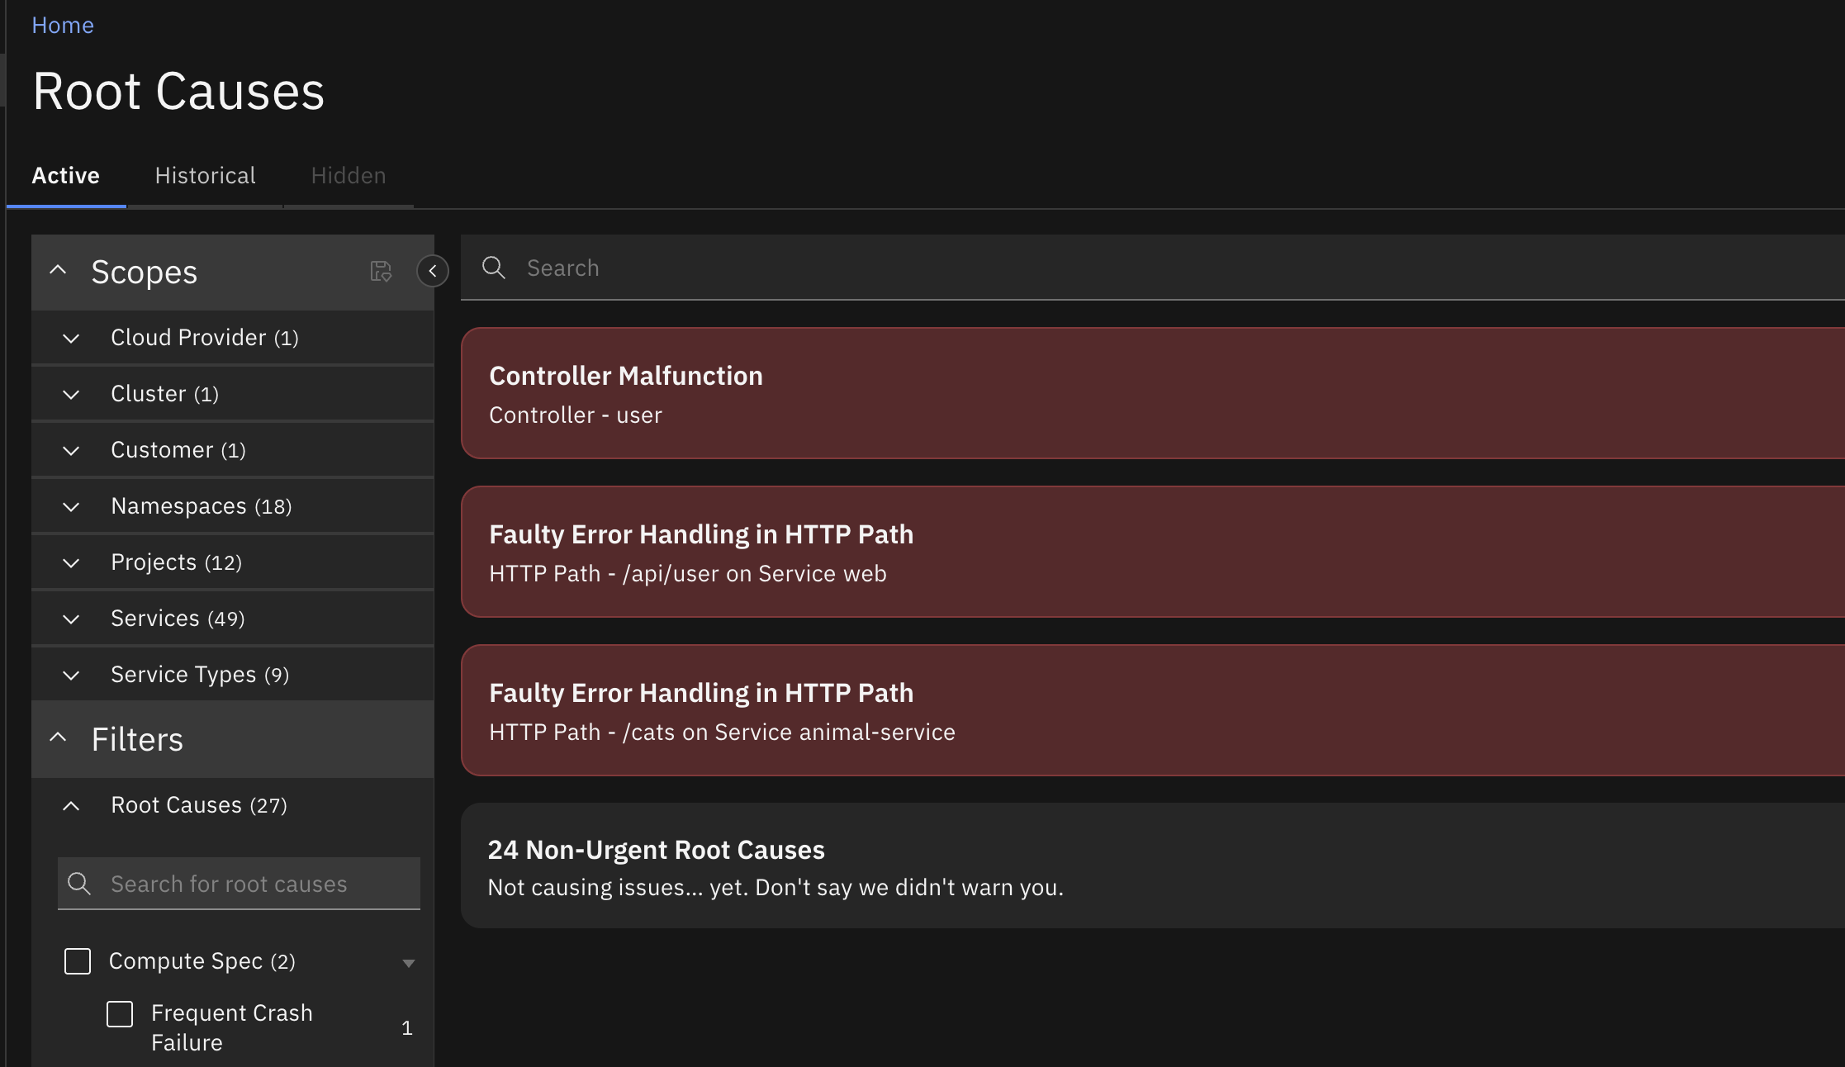Open the Compute Spec dropdown arrow

[408, 963]
